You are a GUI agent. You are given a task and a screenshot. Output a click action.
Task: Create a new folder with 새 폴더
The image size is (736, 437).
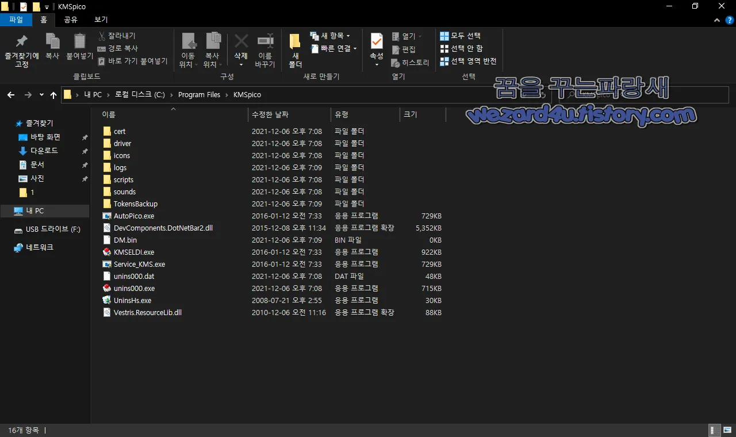coord(295,51)
